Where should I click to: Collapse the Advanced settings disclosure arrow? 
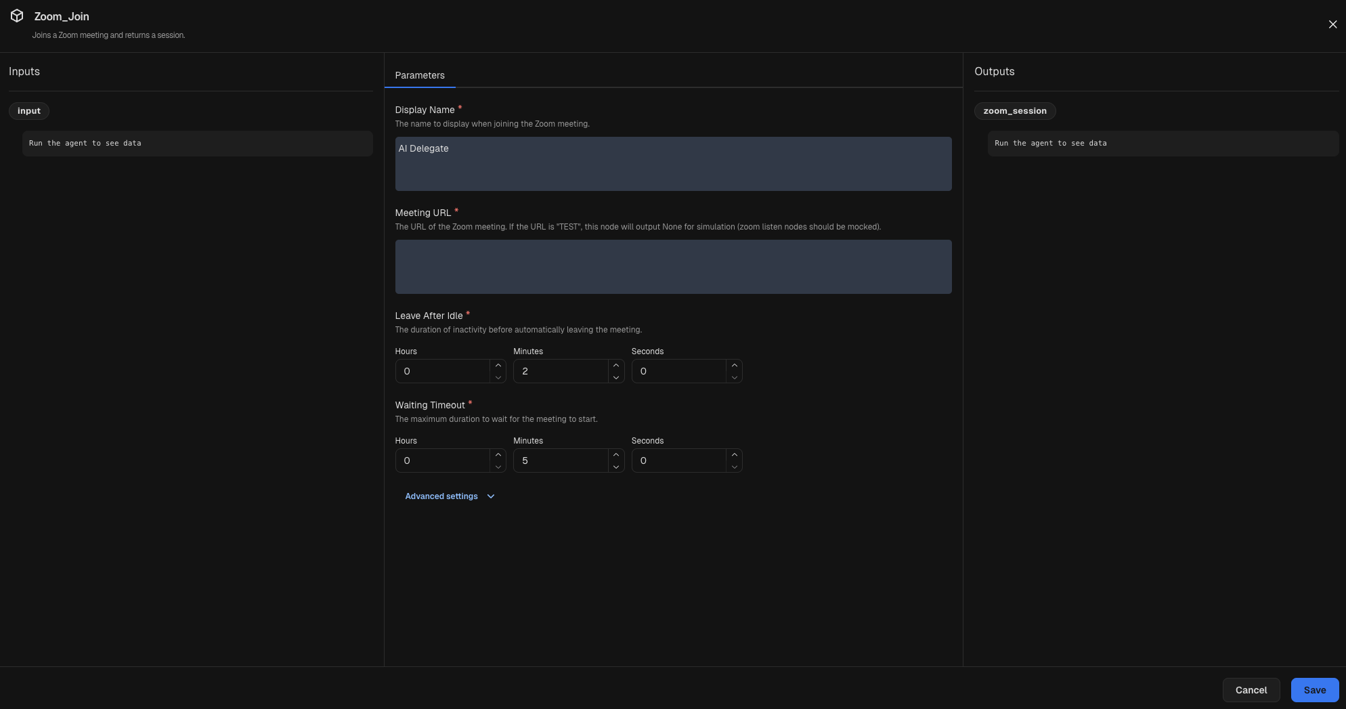tap(490, 496)
